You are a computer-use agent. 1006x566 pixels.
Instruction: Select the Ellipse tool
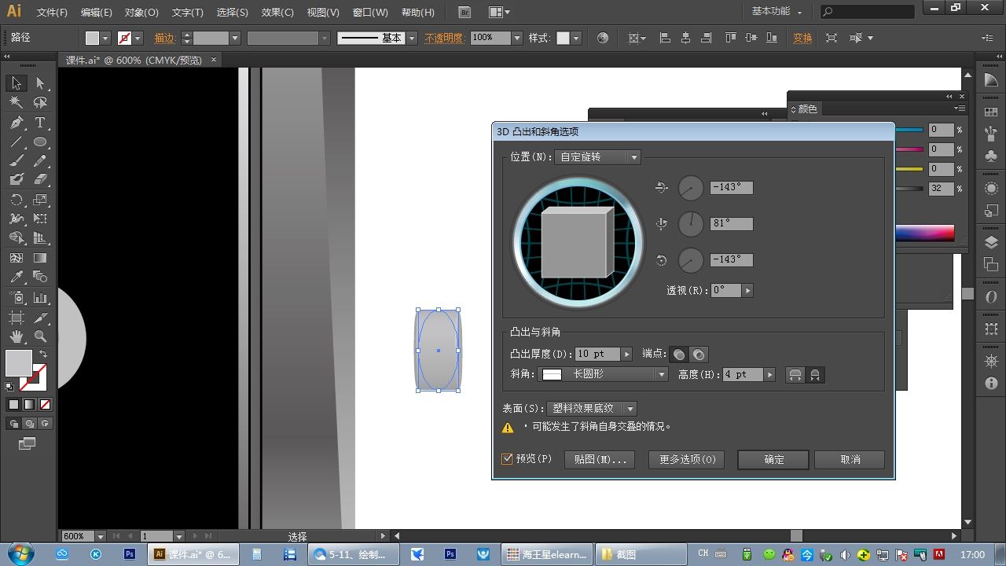click(x=40, y=142)
